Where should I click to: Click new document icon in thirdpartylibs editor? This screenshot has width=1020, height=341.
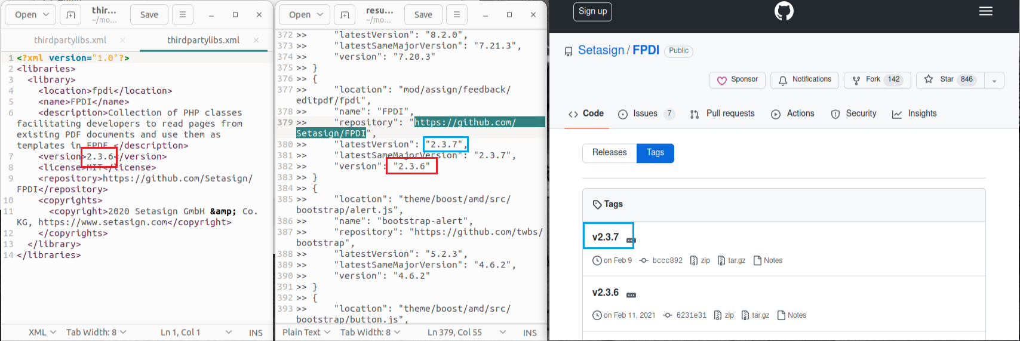pyautogui.click(x=70, y=15)
